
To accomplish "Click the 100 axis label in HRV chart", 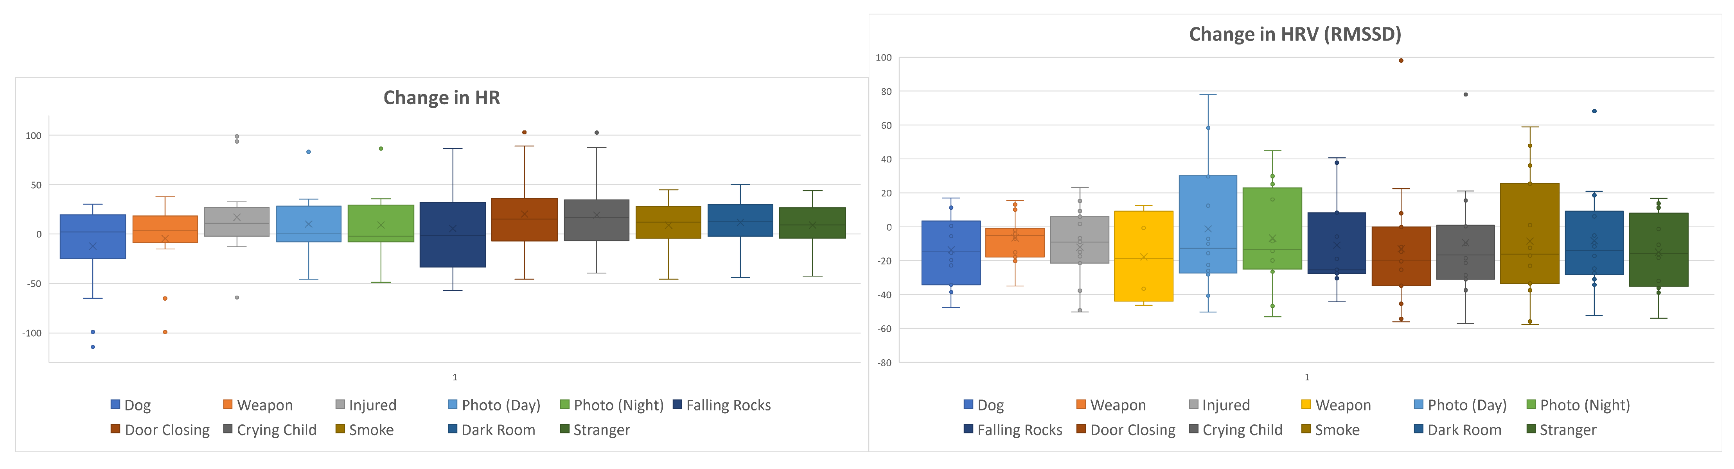I will point(883,58).
